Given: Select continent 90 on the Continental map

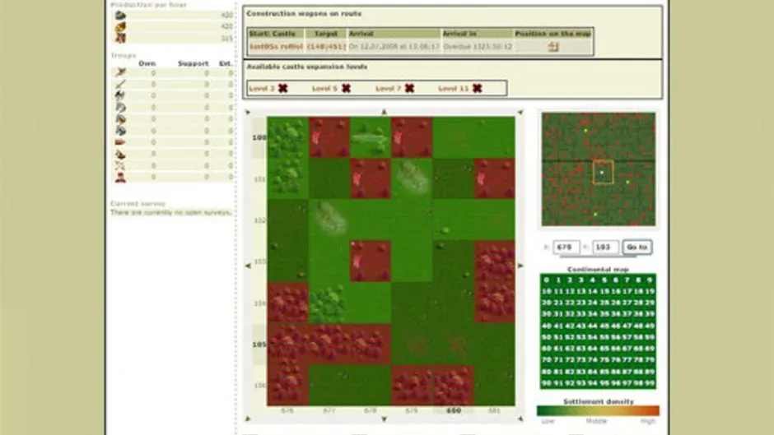Looking at the screenshot, I should [547, 383].
